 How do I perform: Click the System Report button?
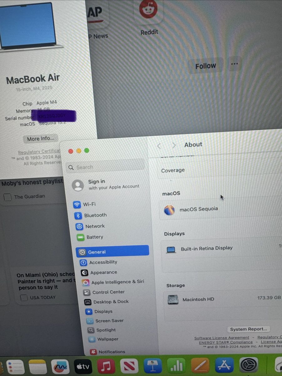[x=249, y=329]
